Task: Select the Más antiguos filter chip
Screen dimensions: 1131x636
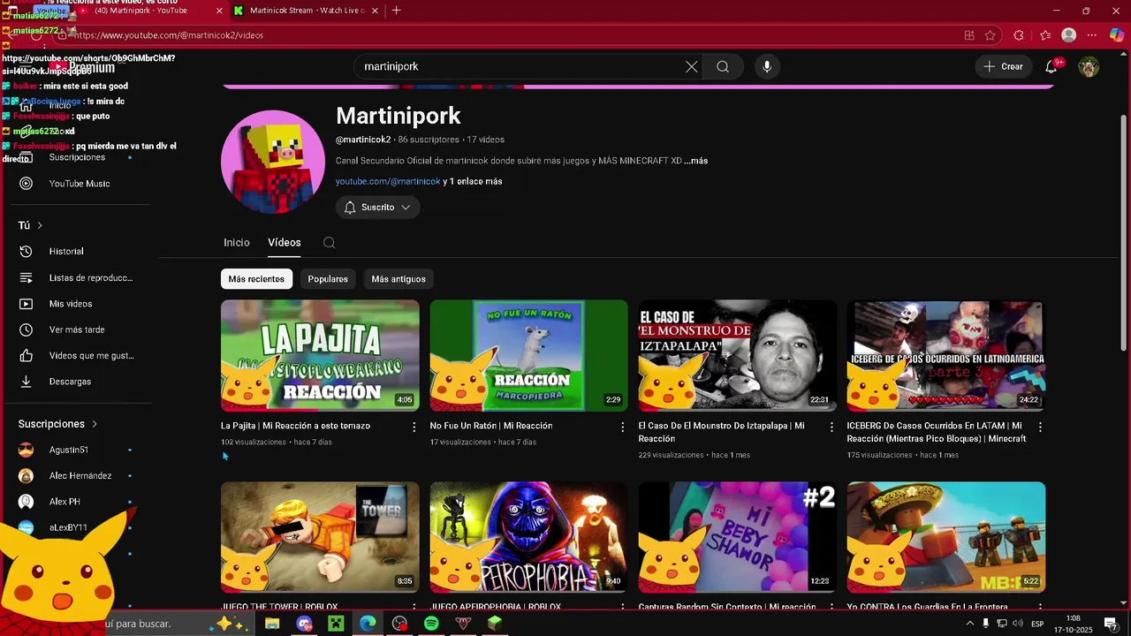Action: (399, 279)
